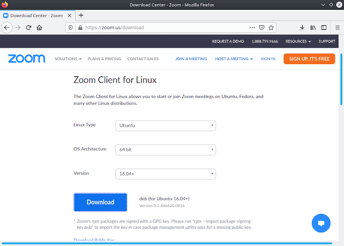Image resolution: width=344 pixels, height=246 pixels.
Task: Click Join a Meeting
Action: pos(191,59)
